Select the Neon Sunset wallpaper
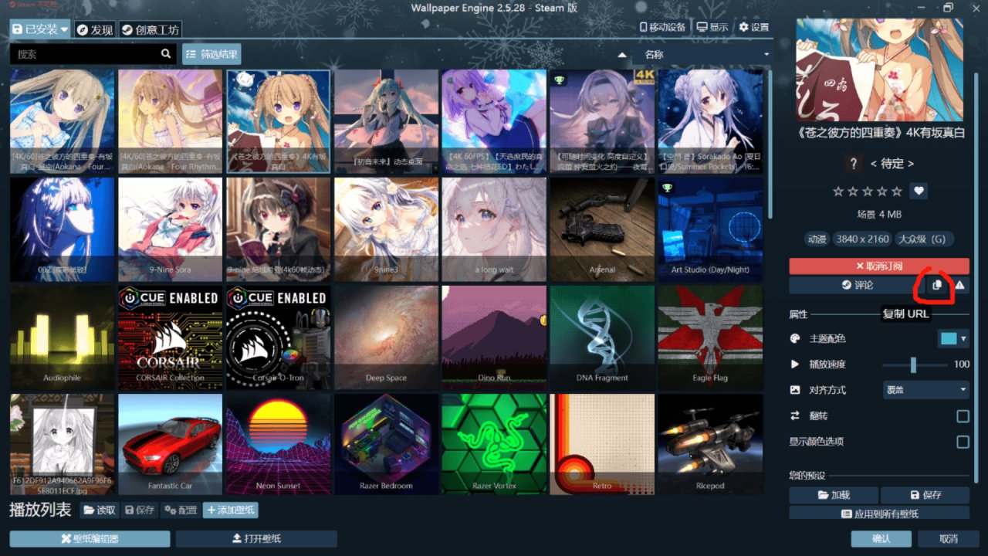This screenshot has width=988, height=556. pos(278,444)
